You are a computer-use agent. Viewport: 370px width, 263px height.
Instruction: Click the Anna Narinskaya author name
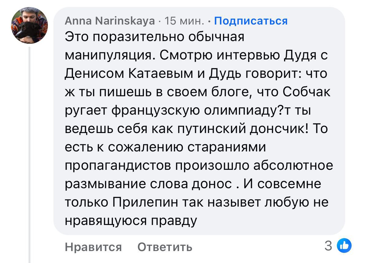pyautogui.click(x=110, y=21)
